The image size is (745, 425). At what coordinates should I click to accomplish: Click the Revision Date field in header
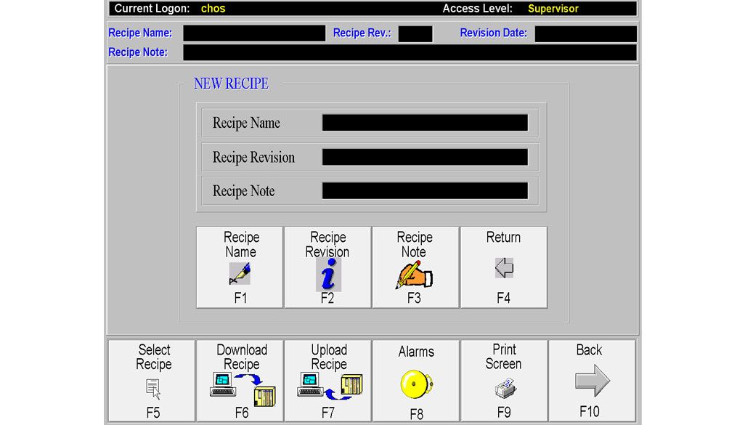coord(585,33)
